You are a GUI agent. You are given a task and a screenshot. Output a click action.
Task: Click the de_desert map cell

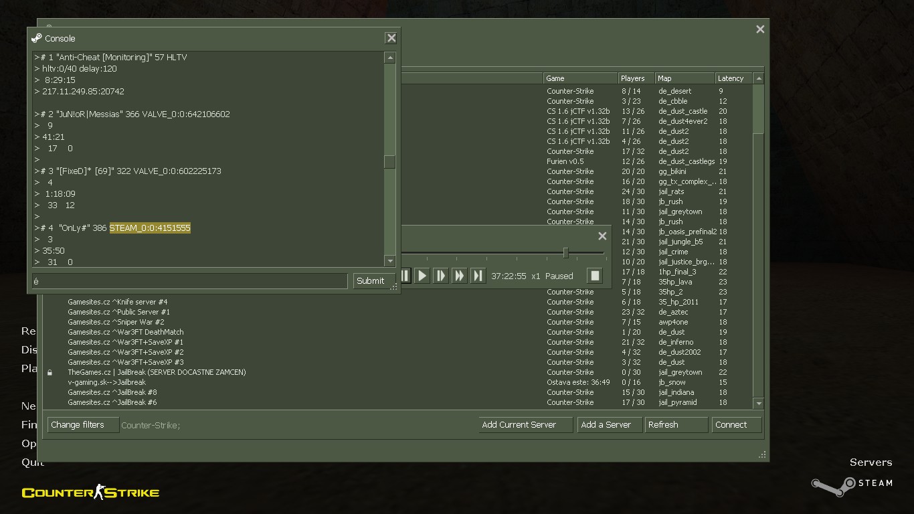coord(675,91)
